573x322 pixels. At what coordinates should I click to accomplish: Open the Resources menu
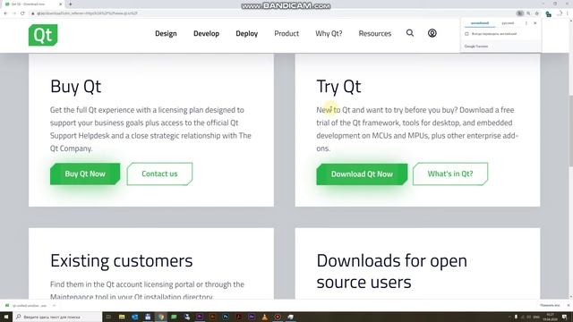click(375, 33)
